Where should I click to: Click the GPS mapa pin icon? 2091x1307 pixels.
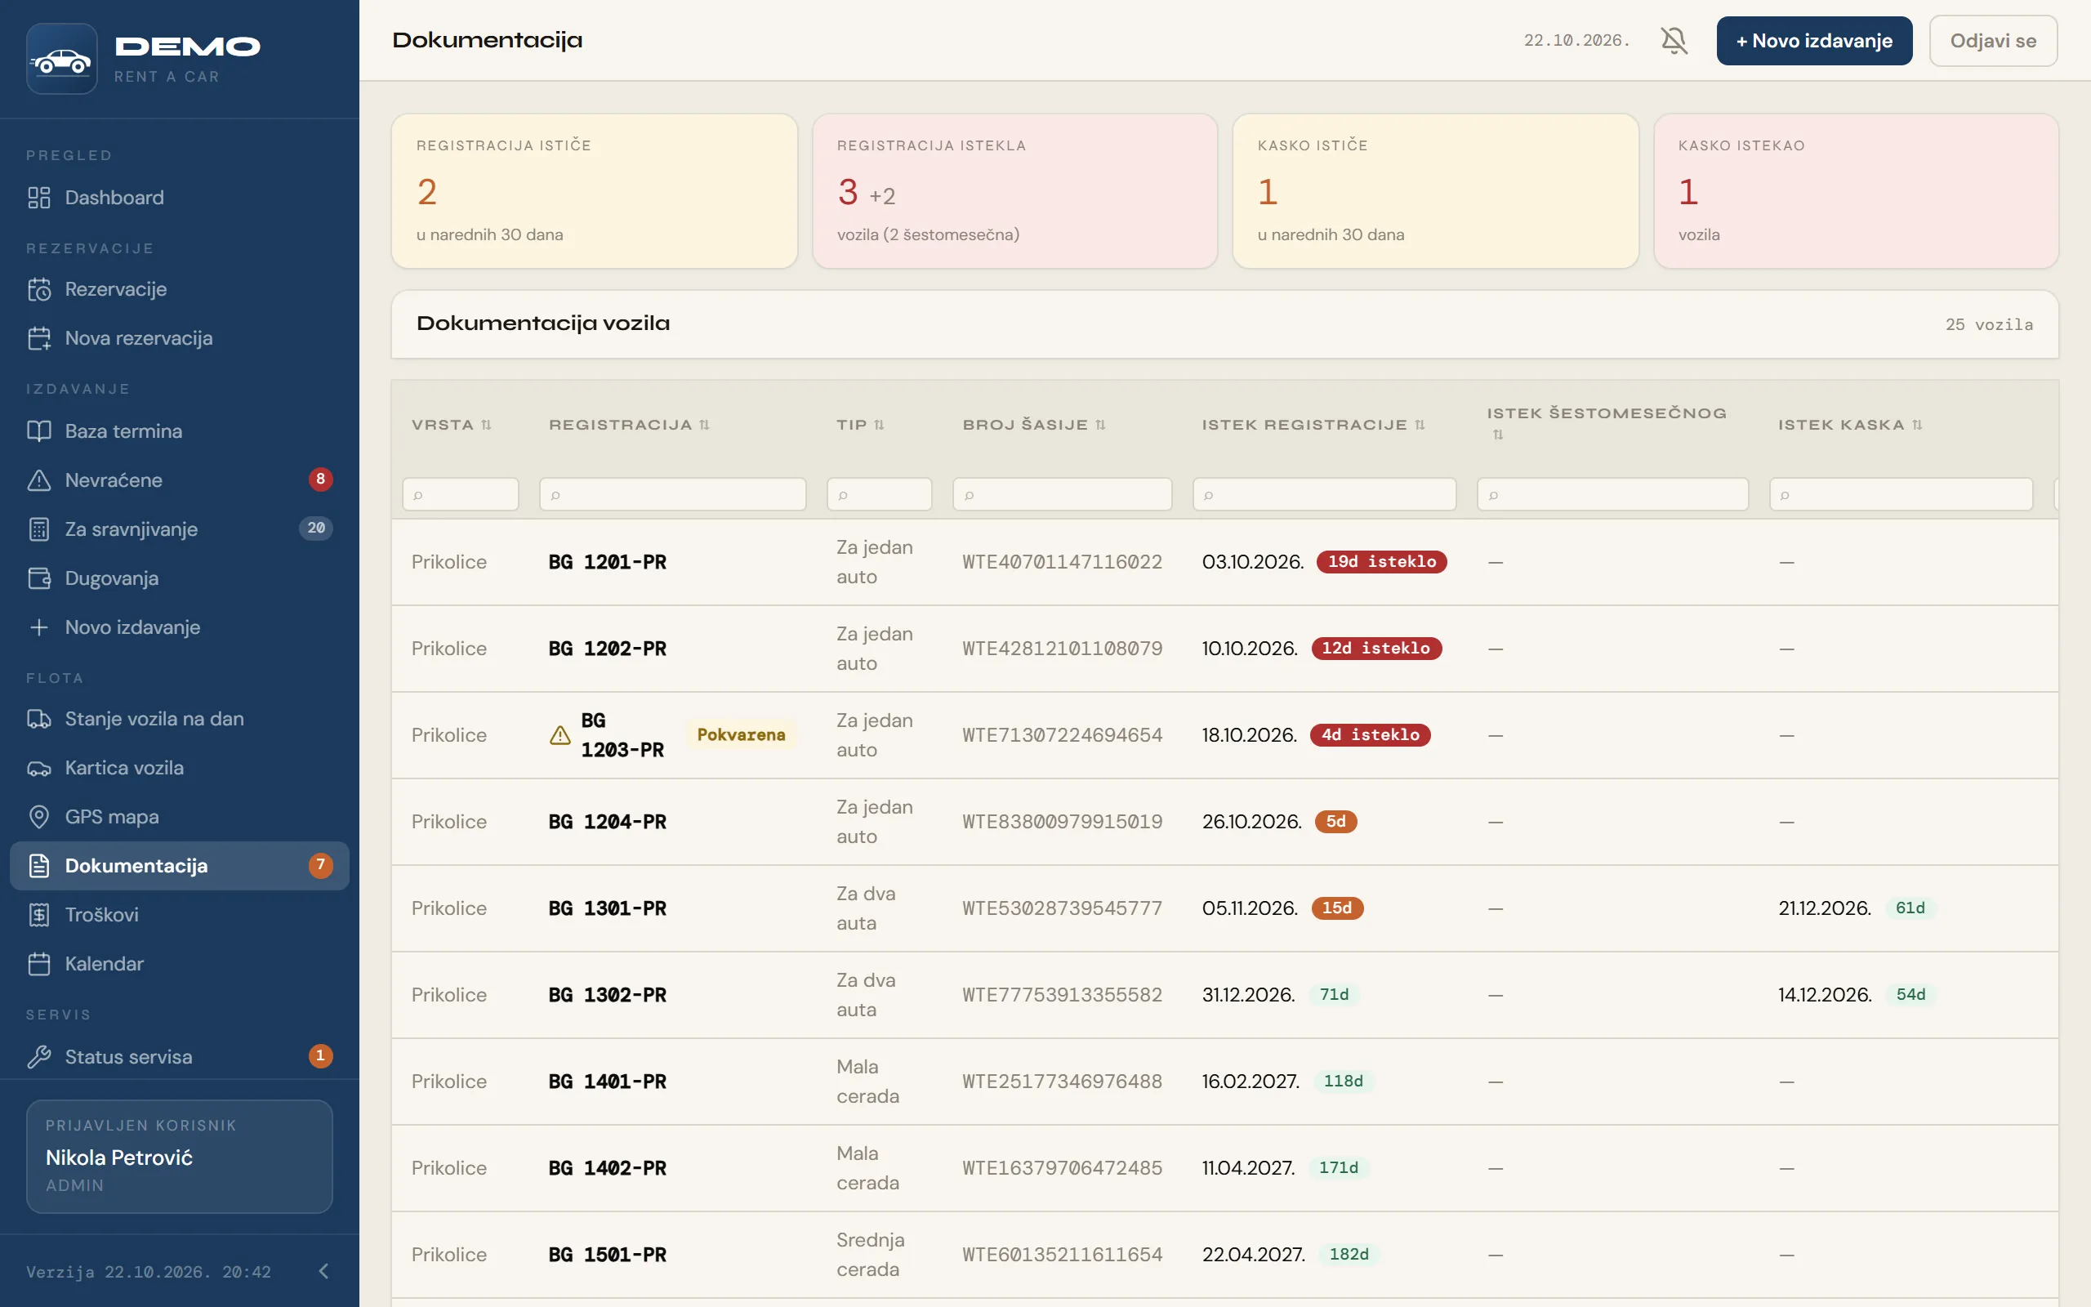[39, 817]
